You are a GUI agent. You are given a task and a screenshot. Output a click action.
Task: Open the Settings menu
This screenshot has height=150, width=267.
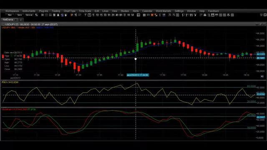point(179,11)
